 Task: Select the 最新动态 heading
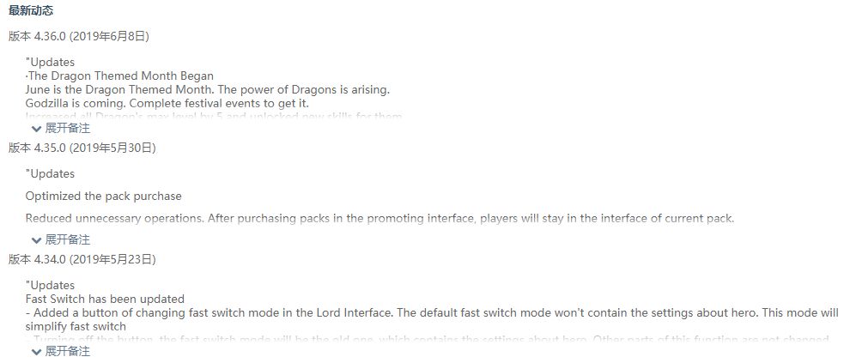pos(31,11)
